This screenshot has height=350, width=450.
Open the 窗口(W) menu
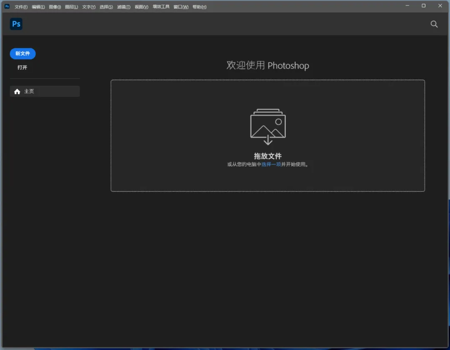pos(181,7)
